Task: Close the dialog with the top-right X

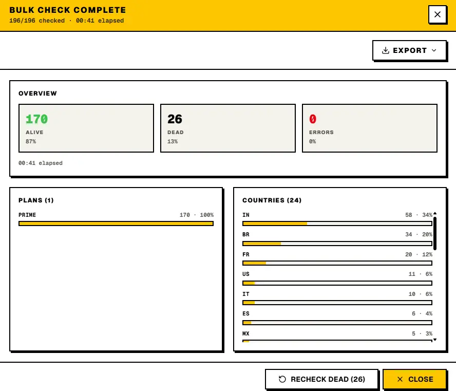Action: pos(438,14)
